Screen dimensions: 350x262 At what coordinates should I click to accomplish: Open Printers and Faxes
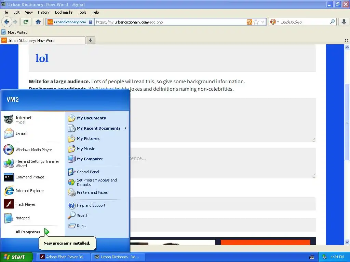coord(97,192)
